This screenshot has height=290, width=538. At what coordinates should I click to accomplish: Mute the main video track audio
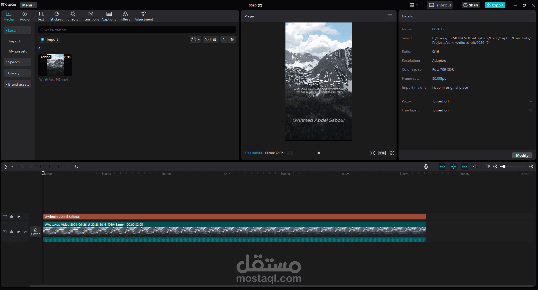pyautogui.click(x=25, y=232)
